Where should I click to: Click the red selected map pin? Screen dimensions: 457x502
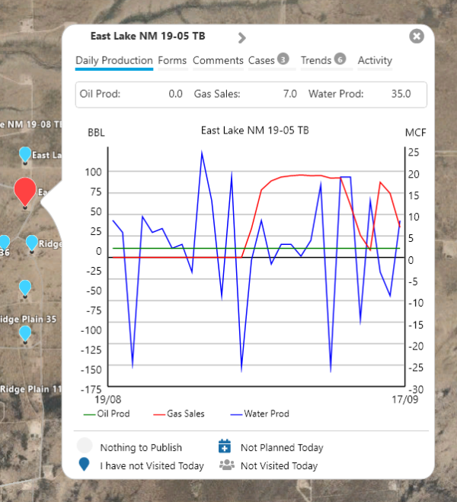[25, 191]
